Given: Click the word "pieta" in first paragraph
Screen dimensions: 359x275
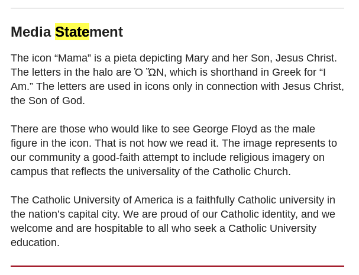Looking at the screenshot, I should tap(125, 58).
